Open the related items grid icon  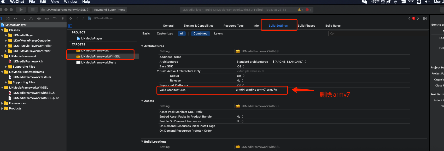(71, 18)
